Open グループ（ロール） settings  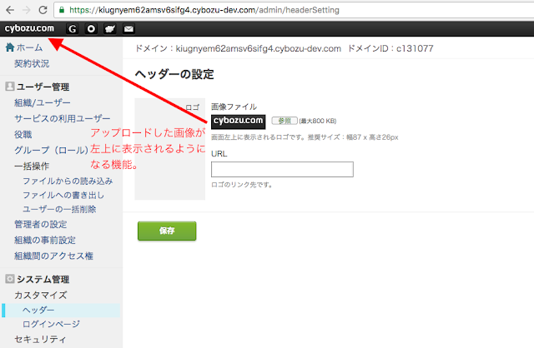pos(51,150)
